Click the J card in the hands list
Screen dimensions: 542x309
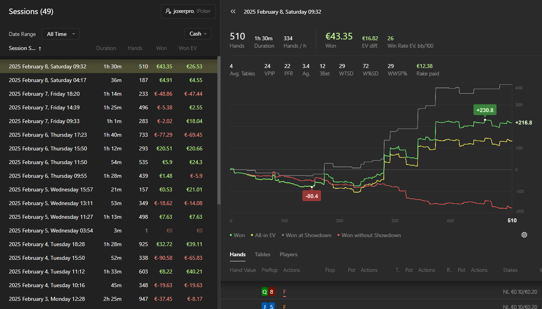pos(265,305)
